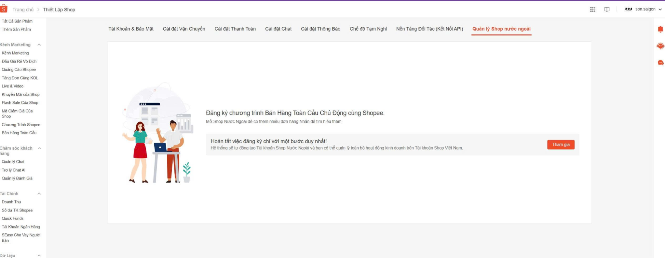Image resolution: width=665 pixels, height=258 pixels.
Task: Open Flash Sale Của Shop menu item
Action: [x=20, y=103]
